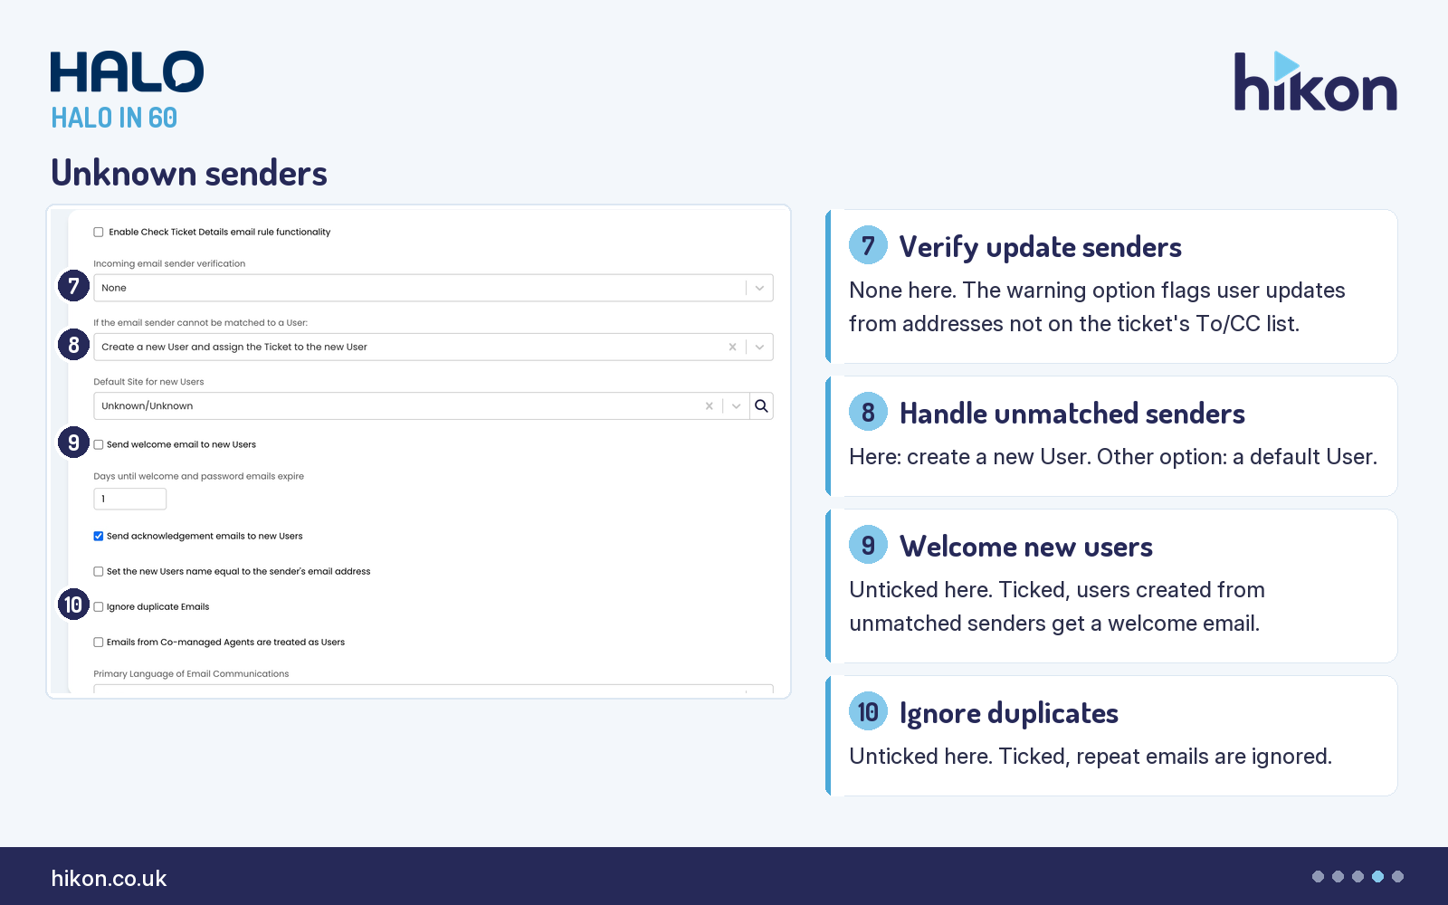
Task: Open the hikon.co.uk link
Action: click(x=109, y=879)
